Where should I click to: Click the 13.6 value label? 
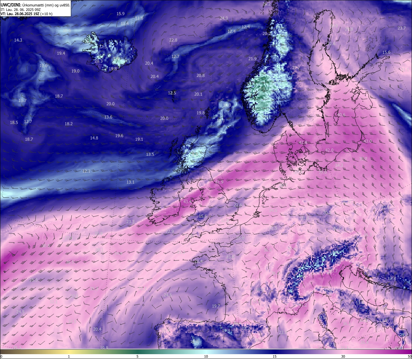click(108, 117)
